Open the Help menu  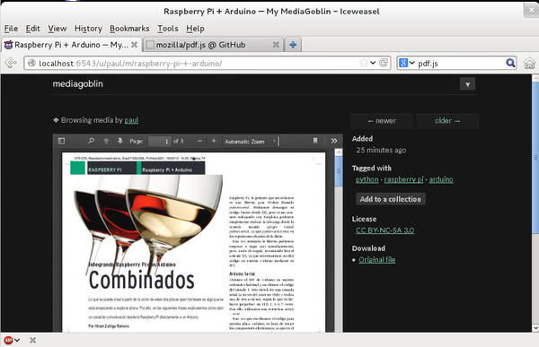(195, 29)
